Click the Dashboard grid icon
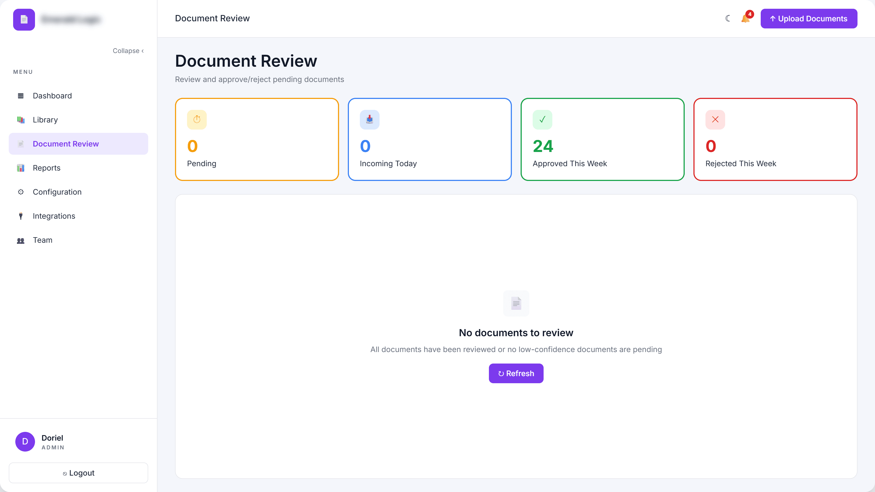The image size is (875, 492). (x=21, y=96)
